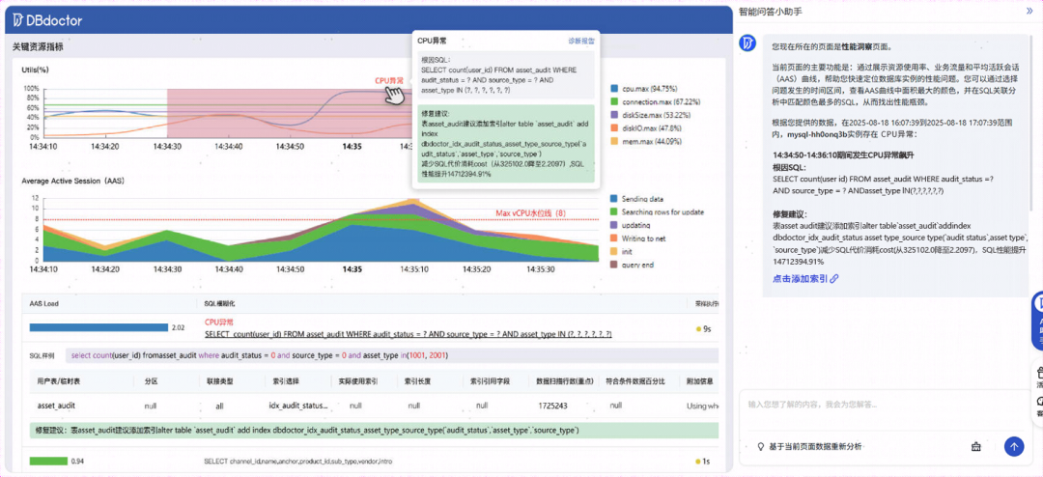Click truncated idx_audit_status index cell
The image size is (1043, 477).
tap(298, 406)
